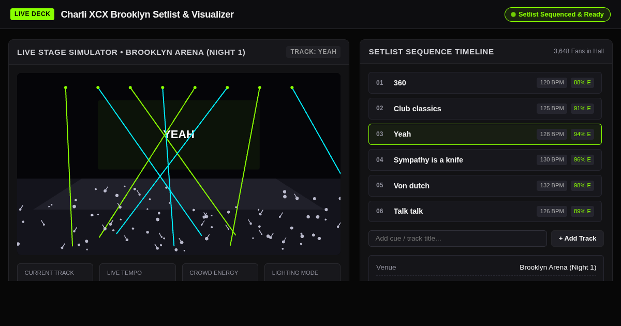Click the 91% E energy tag

tap(582, 109)
